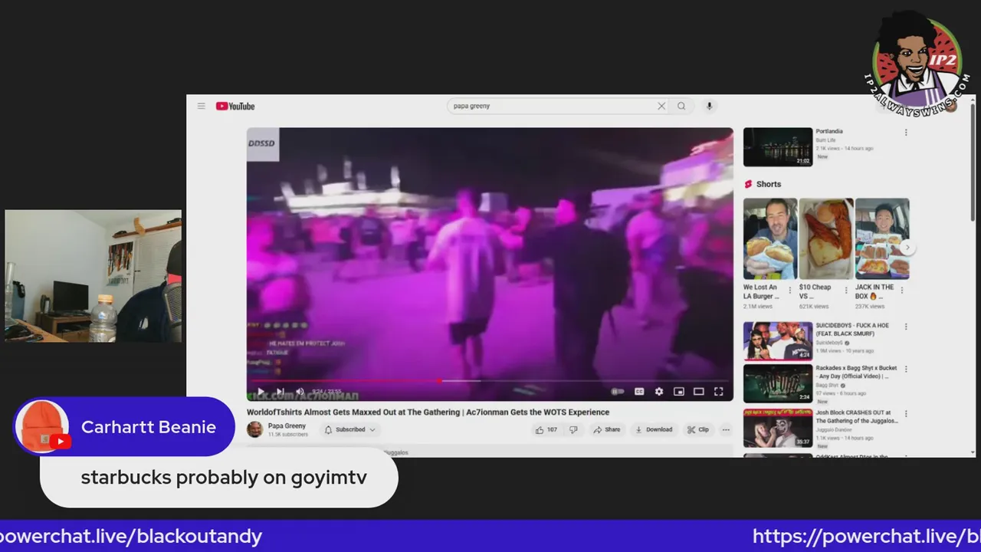Click the Portlandia video title
The width and height of the screenshot is (981, 552).
[829, 131]
